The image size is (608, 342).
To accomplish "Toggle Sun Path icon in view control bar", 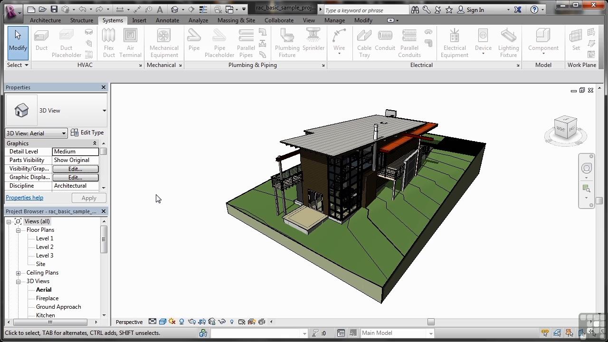I will point(172,322).
